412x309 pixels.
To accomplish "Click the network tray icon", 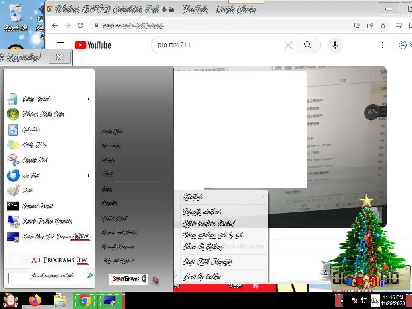I will click(x=364, y=300).
